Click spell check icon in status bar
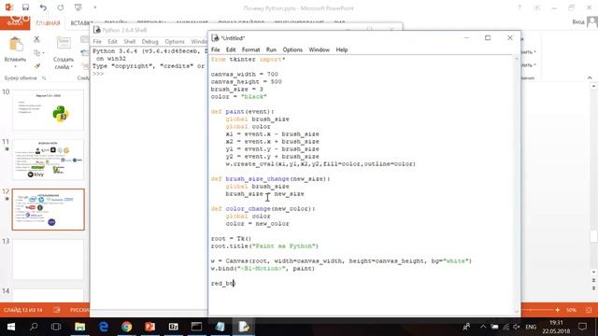Viewport: 598px width, 336px height. pos(57,310)
